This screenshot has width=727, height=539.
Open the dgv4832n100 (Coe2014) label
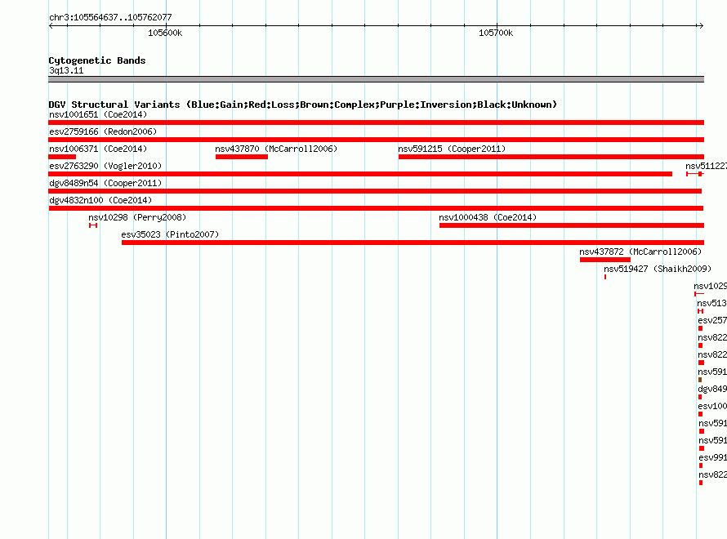click(100, 200)
